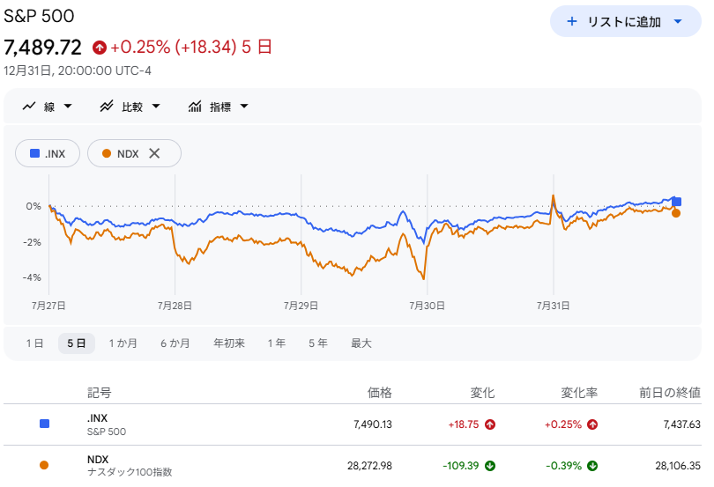Click the 7月28日 axis date label

pyautogui.click(x=175, y=306)
